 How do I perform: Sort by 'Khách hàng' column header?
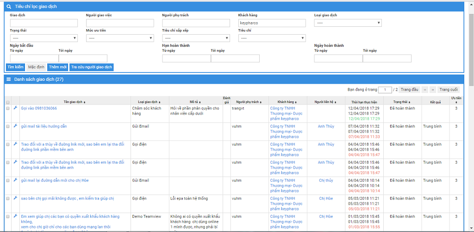coord(287,102)
